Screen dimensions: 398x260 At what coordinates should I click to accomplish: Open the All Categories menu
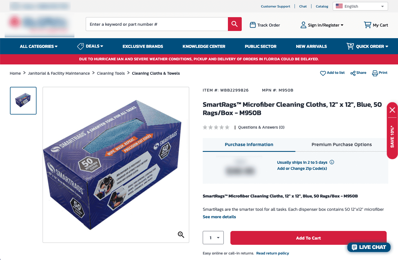[x=39, y=46]
